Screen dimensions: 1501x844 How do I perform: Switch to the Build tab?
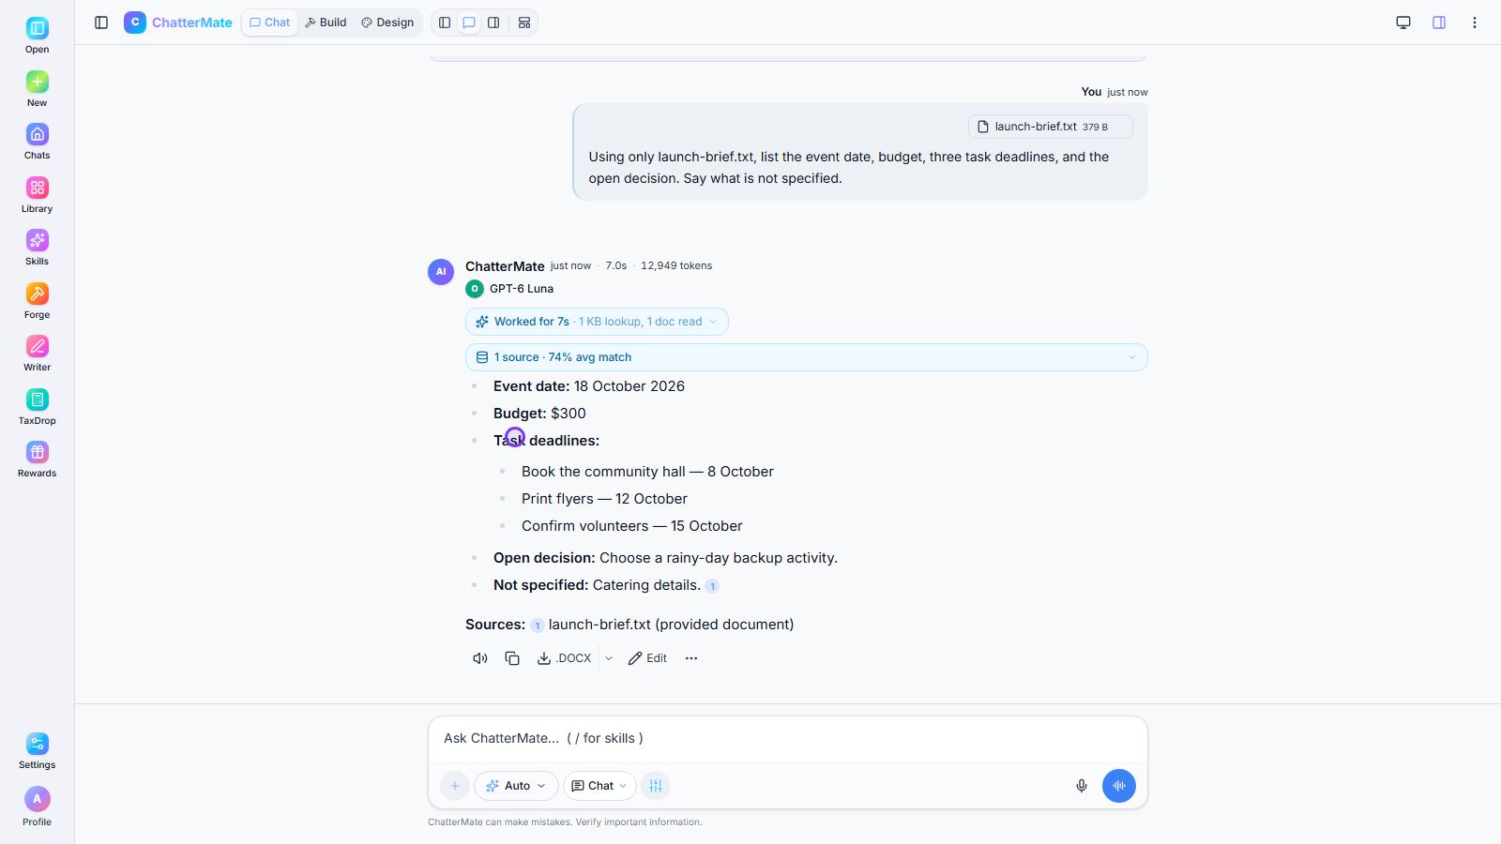(x=326, y=23)
